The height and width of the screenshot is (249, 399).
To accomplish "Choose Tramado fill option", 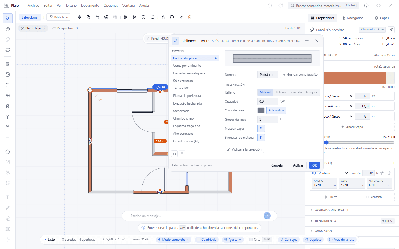I will click(296, 92).
